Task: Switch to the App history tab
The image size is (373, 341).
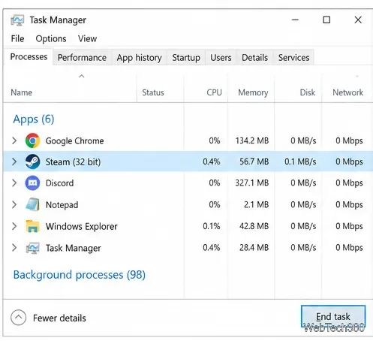Action: coord(140,58)
